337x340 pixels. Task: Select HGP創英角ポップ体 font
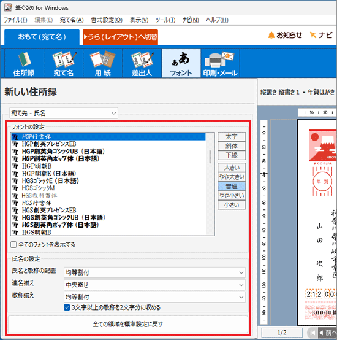108,159
